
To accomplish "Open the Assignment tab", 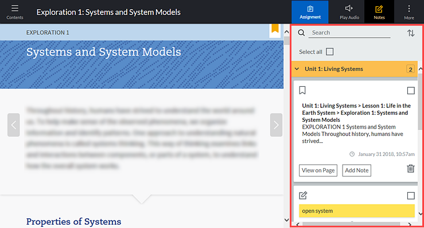I will [x=310, y=12].
